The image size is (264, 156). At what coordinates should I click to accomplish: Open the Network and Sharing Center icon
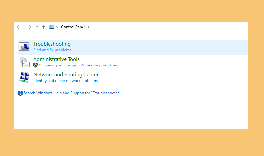pyautogui.click(x=24, y=77)
